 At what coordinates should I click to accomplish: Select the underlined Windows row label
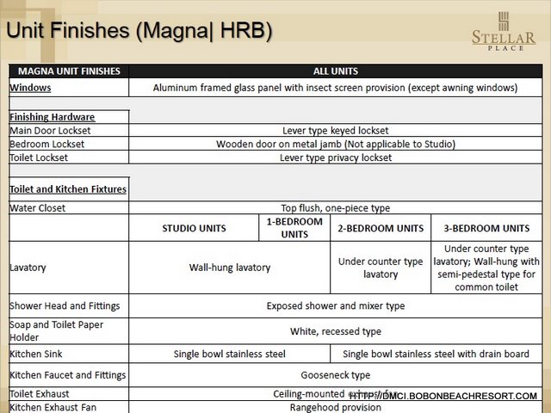30,88
